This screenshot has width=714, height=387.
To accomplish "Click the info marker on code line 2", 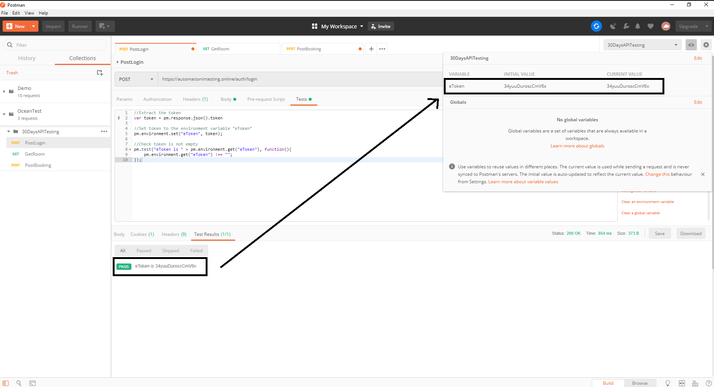I will [119, 118].
